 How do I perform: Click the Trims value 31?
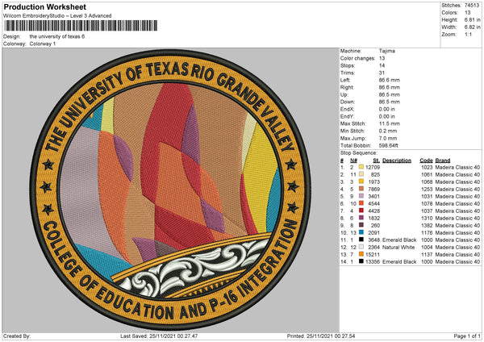tap(382, 73)
